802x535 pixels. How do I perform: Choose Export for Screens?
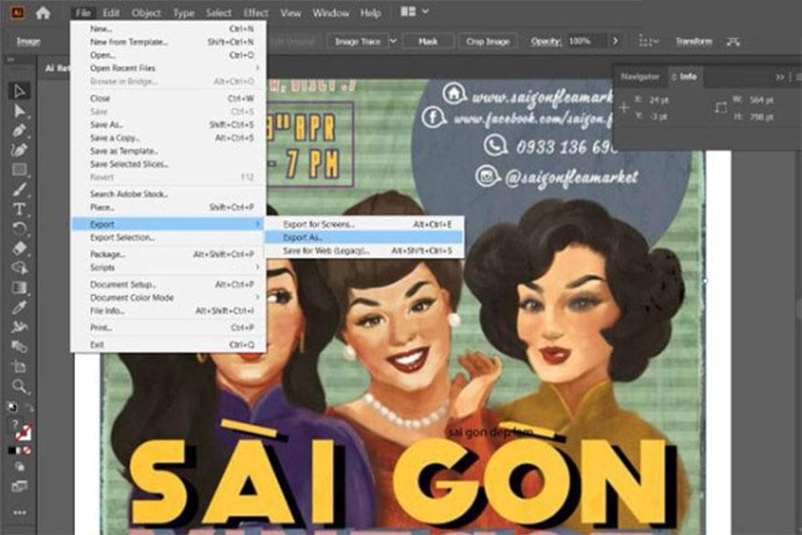364,224
